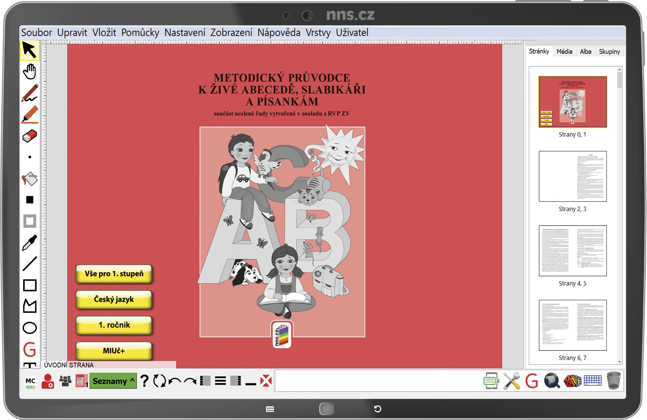Switch to the Média tab
This screenshot has width=647, height=420.
pyautogui.click(x=564, y=51)
